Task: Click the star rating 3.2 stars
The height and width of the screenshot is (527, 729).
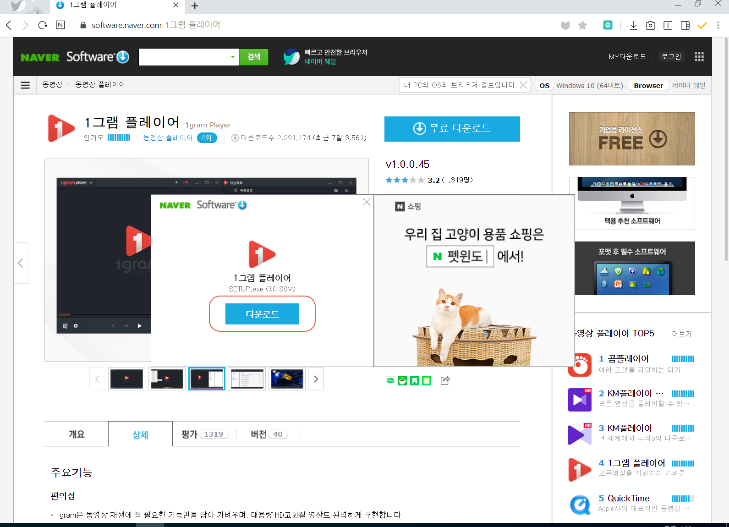Action: pos(405,180)
